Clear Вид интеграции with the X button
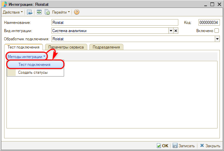The width and height of the screenshot is (224, 151). tap(176, 31)
